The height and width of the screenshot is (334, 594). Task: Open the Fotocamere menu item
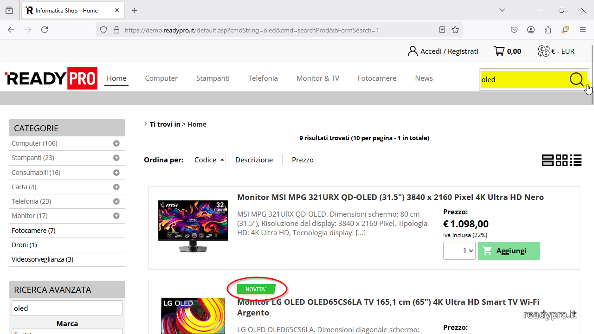point(377,78)
